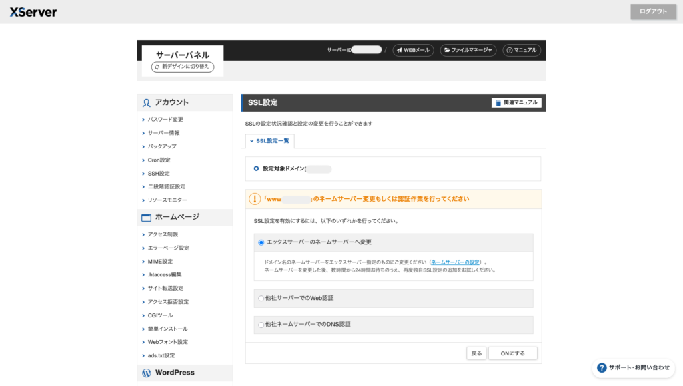The image size is (683, 386).
Task: Click the アカウント person icon
Action: (146, 102)
